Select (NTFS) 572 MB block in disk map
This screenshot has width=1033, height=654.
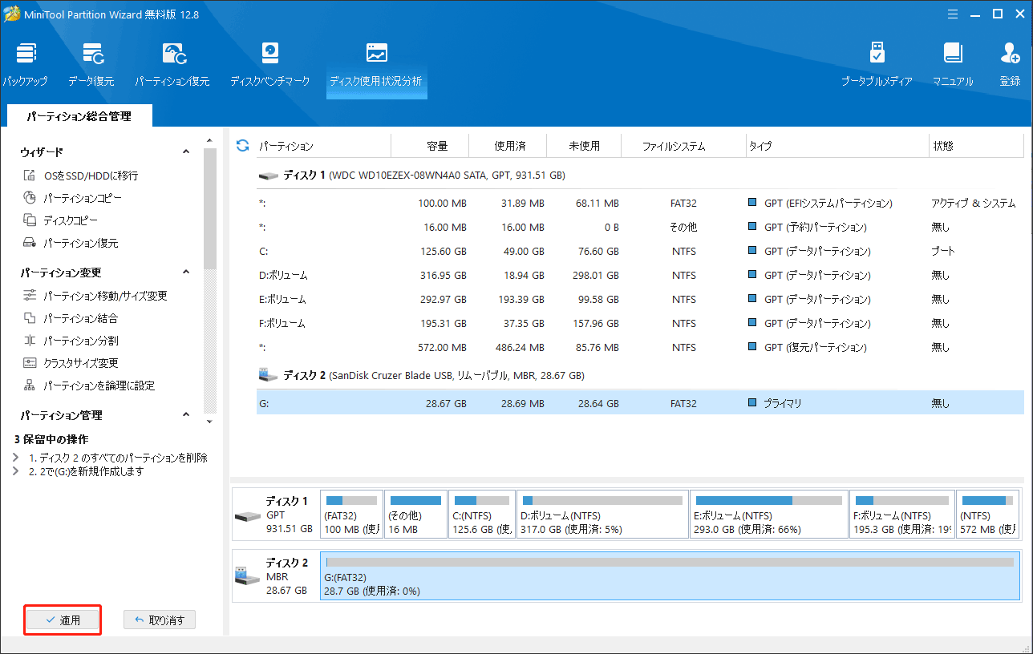click(x=988, y=515)
